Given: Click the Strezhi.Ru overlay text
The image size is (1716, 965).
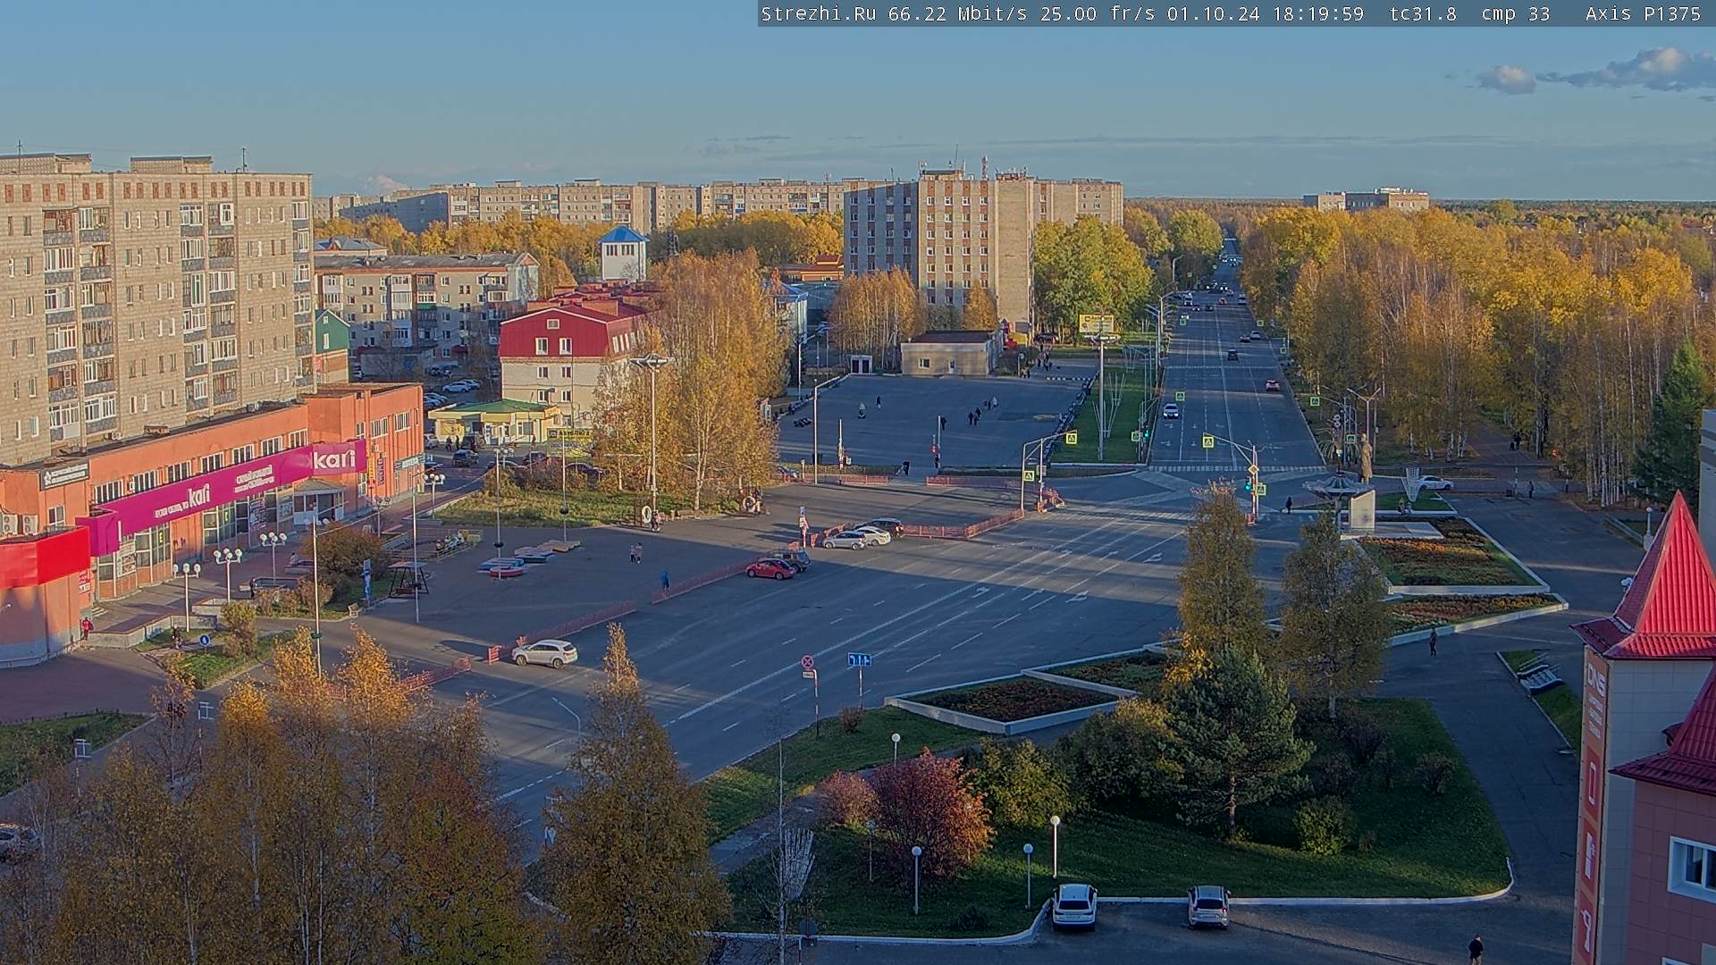Looking at the screenshot, I should click(818, 13).
